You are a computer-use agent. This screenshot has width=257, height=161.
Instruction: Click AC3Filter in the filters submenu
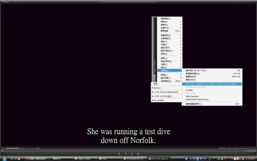click(212, 90)
